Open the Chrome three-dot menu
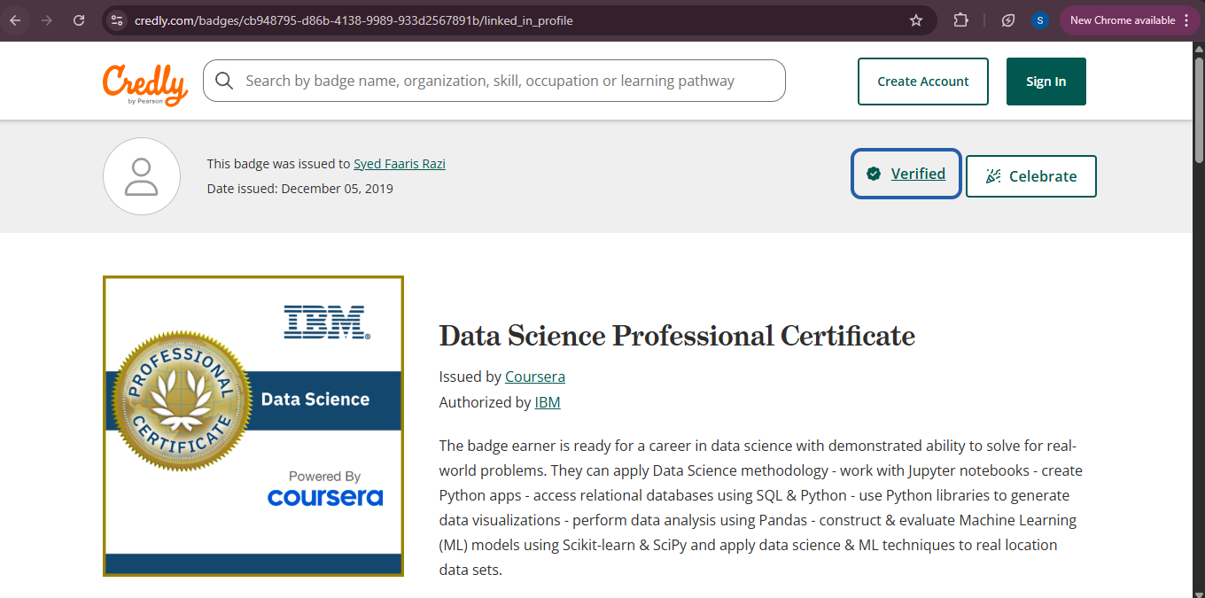Viewport: 1205px width, 598px height. (x=1187, y=19)
